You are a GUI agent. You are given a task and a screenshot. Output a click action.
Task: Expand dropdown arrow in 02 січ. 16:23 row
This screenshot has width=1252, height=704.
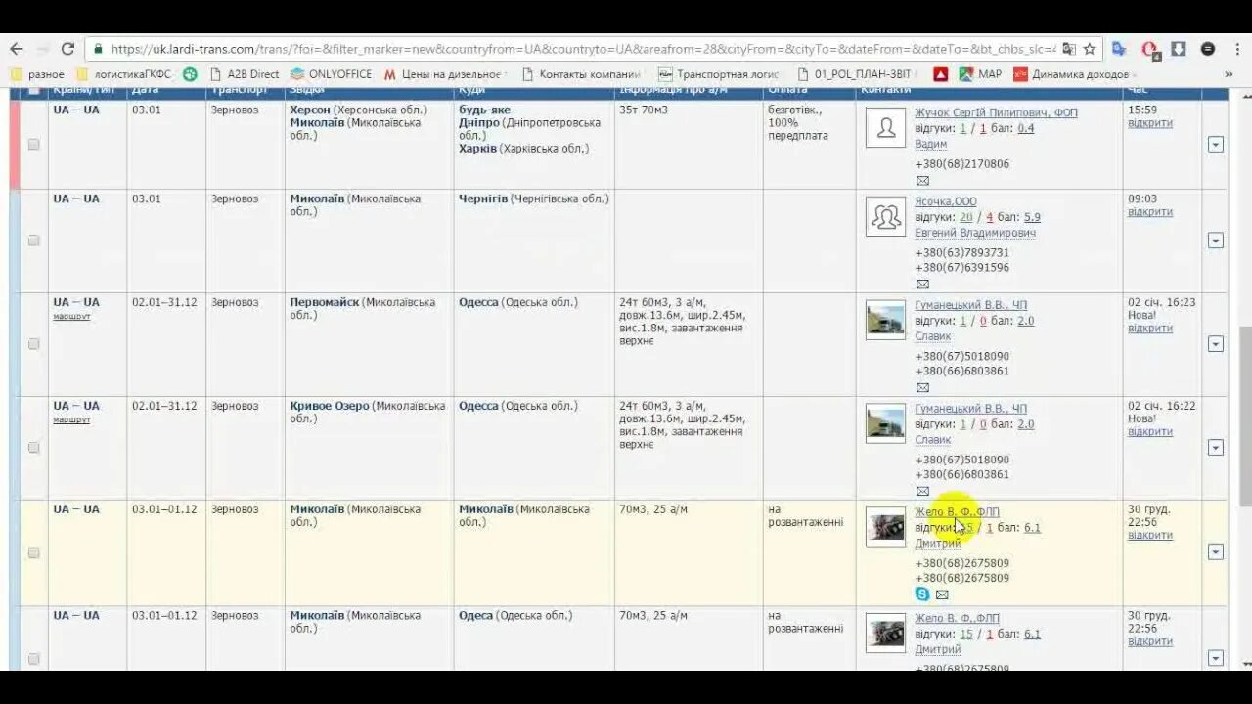tap(1215, 344)
